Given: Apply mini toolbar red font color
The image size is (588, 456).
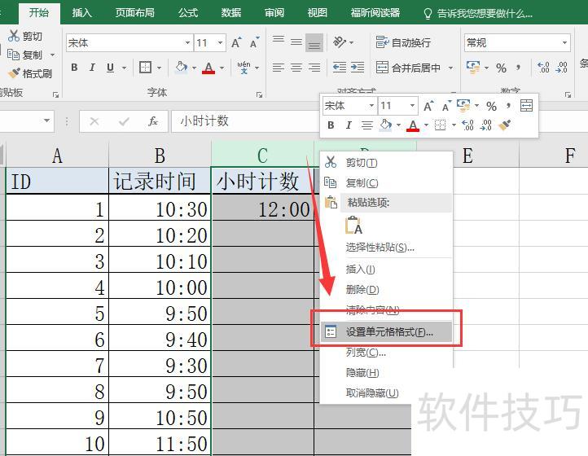Looking at the screenshot, I should pyautogui.click(x=413, y=125).
